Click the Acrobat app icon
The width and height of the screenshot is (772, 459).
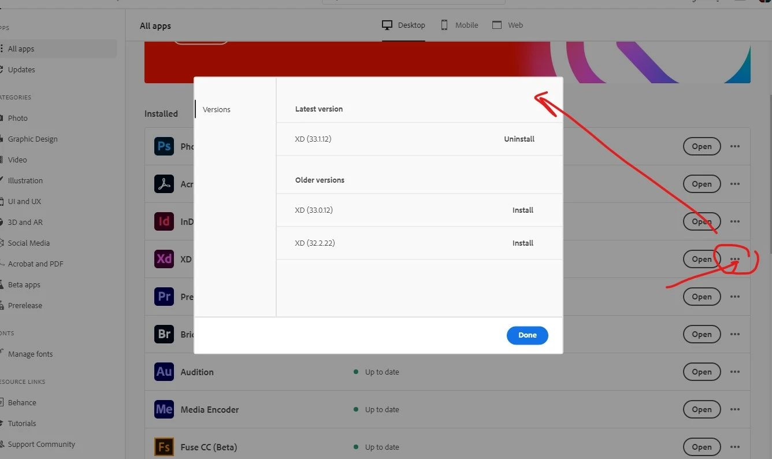[164, 184]
